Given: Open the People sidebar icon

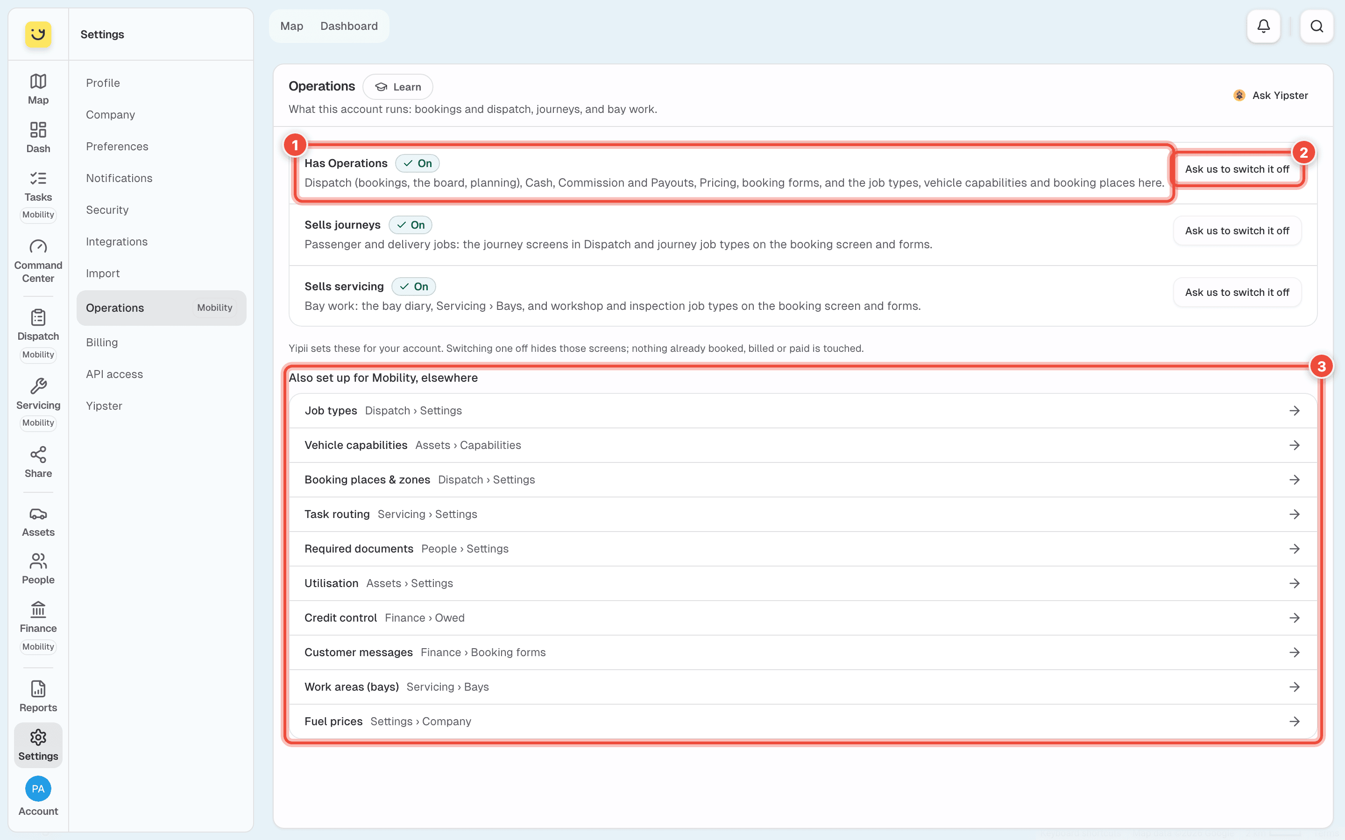Looking at the screenshot, I should [x=38, y=569].
